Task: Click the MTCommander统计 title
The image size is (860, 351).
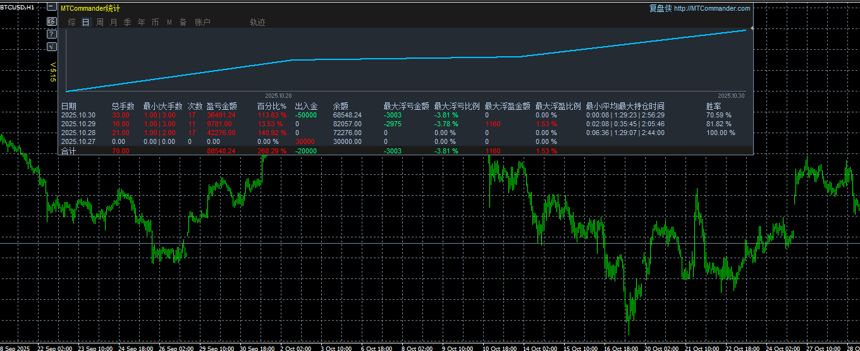Action: click(90, 8)
